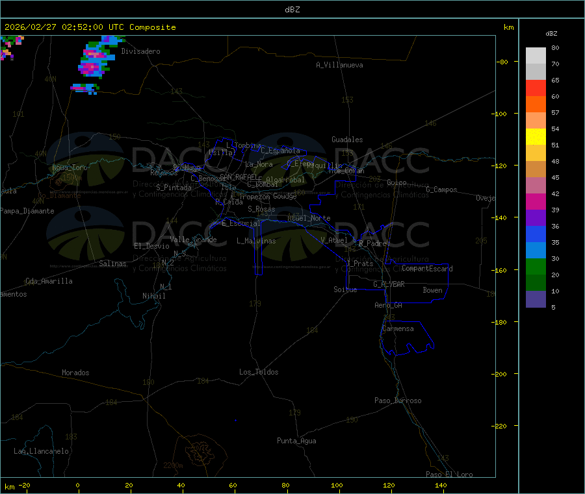This screenshot has width=585, height=494.
Task: Select the bright green 20-30 dBZ swatch
Action: pos(536,266)
